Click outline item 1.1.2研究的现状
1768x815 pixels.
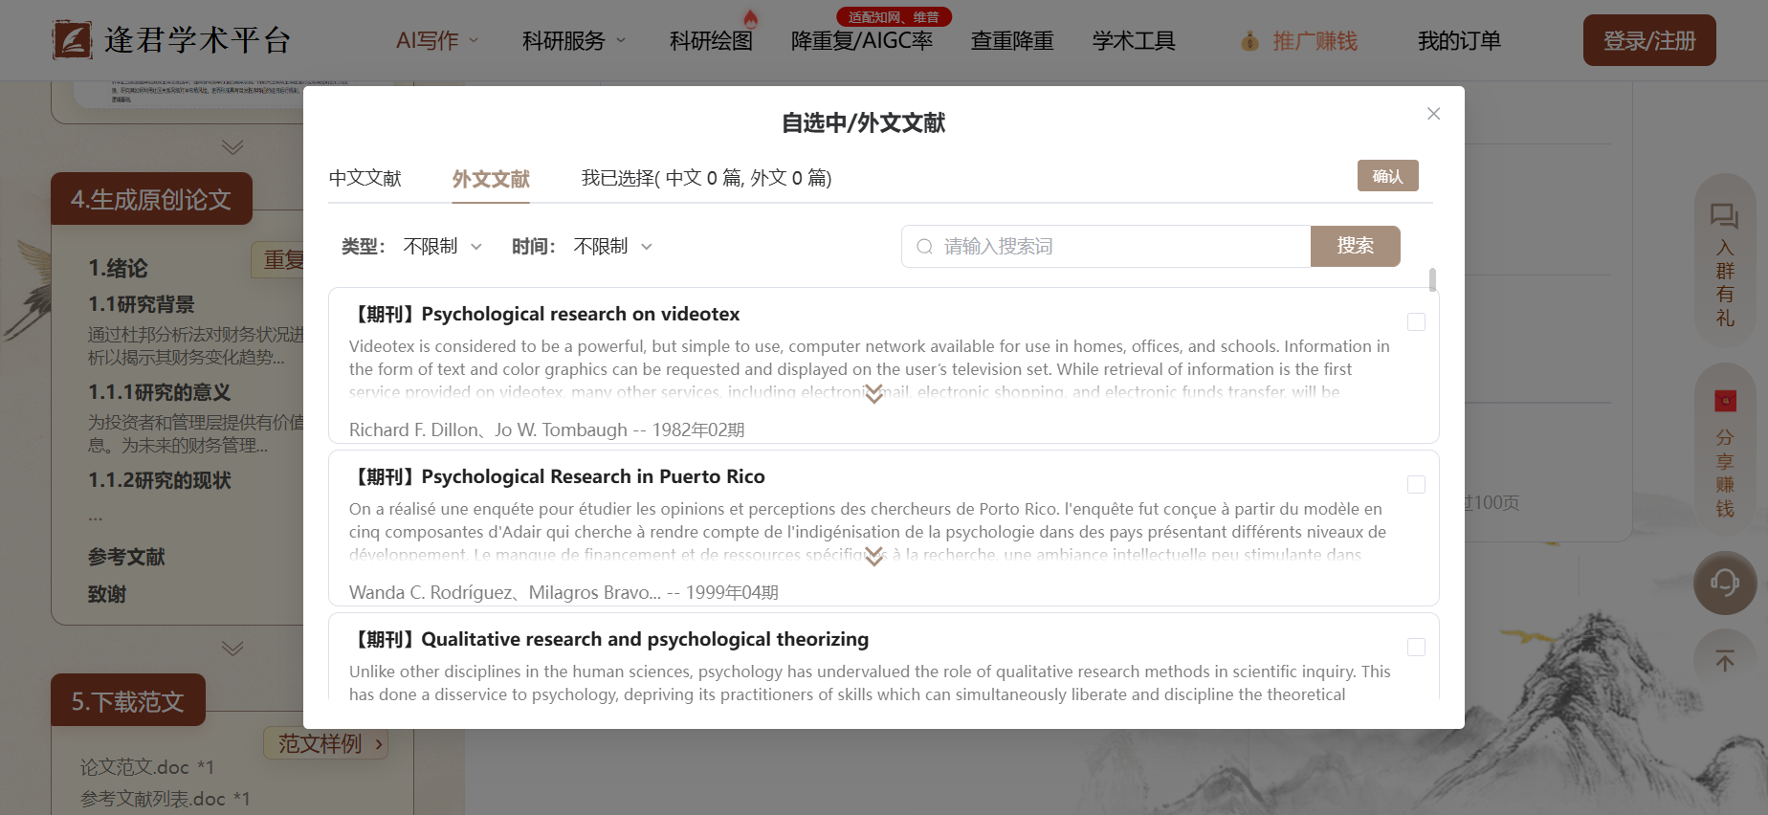[160, 480]
